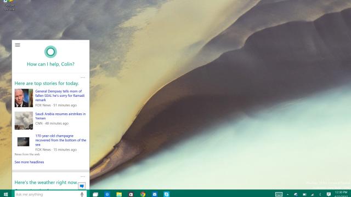Click General Dempsey news thumbnail
Image resolution: width=351 pixels, height=197 pixels.
pyautogui.click(x=24, y=98)
